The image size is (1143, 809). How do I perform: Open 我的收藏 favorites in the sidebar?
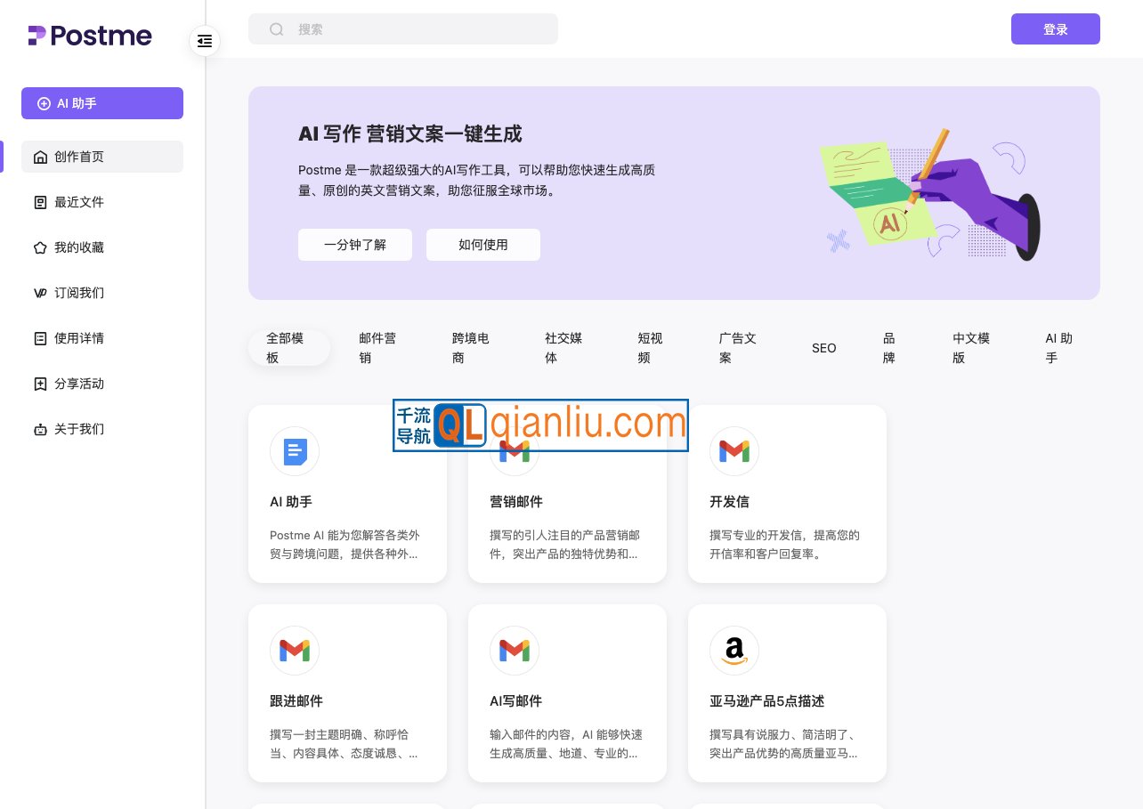click(79, 247)
